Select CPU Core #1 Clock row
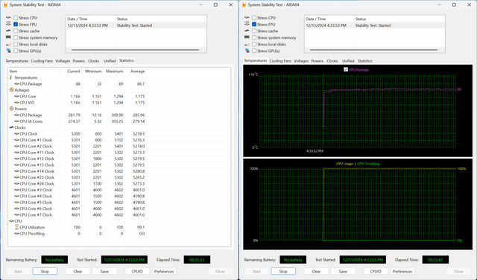Image resolution: width=477 pixels, height=280 pixels. point(77,140)
